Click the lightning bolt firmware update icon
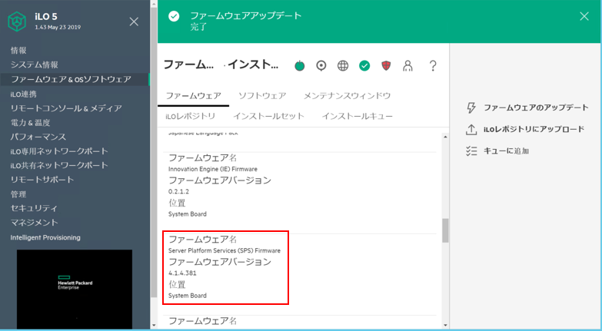This screenshot has width=602, height=331. click(471, 108)
